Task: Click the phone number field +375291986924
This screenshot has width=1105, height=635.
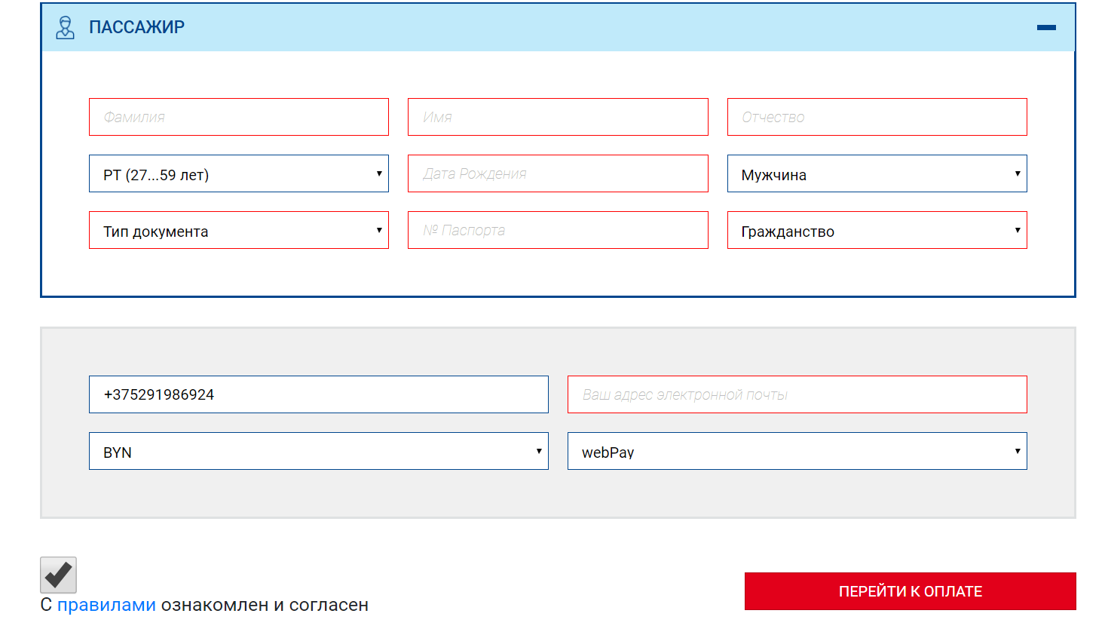Action: [x=319, y=394]
